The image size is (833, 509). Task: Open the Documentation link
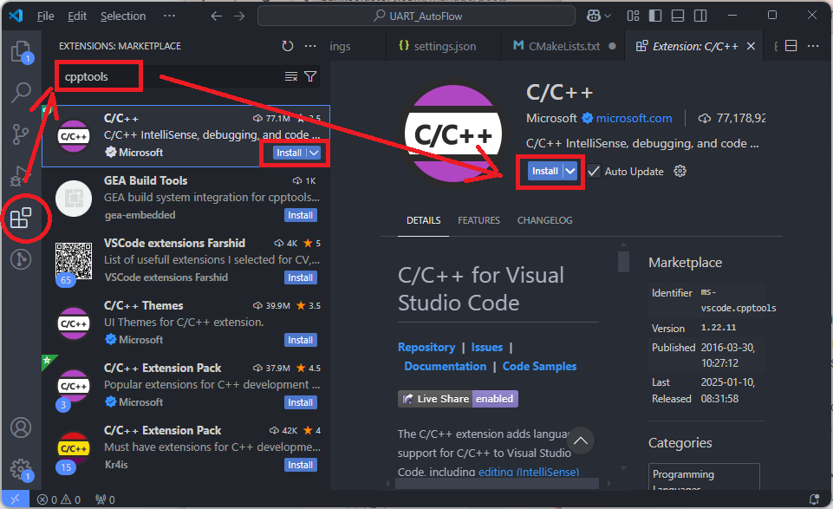point(446,367)
